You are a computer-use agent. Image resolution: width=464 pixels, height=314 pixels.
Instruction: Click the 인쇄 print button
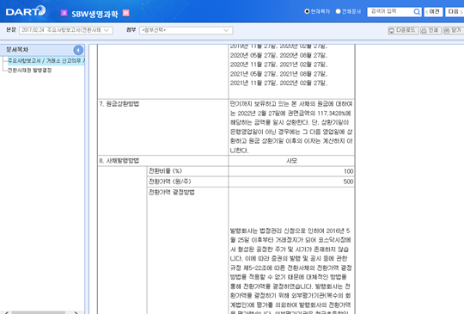coord(430,30)
